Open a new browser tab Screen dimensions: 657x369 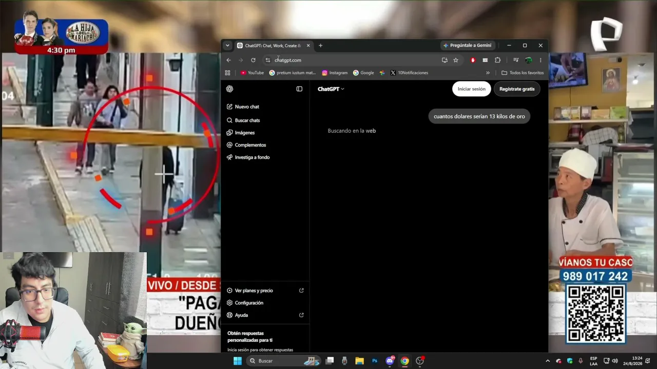(x=320, y=46)
